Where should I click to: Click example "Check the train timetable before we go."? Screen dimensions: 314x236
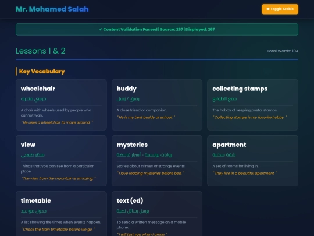click(x=58, y=229)
